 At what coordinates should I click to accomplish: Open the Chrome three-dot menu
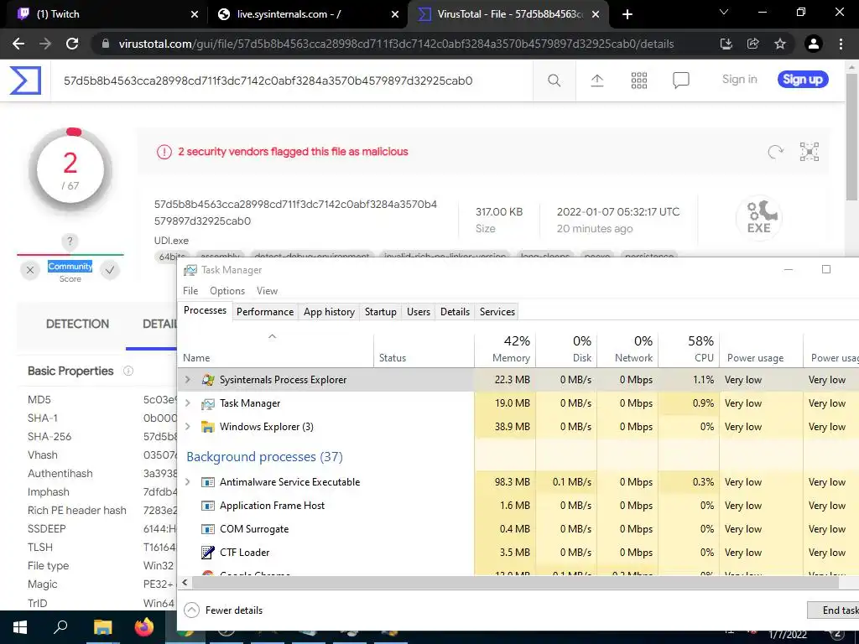point(841,44)
